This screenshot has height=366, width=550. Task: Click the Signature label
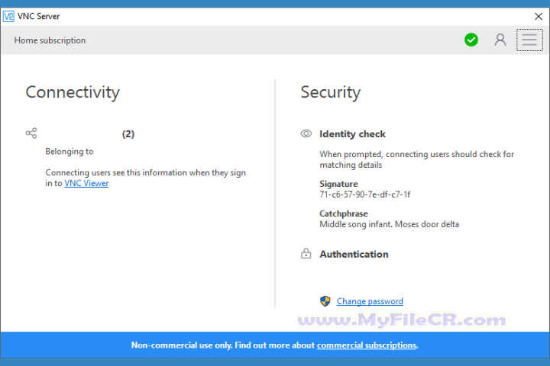click(x=338, y=184)
